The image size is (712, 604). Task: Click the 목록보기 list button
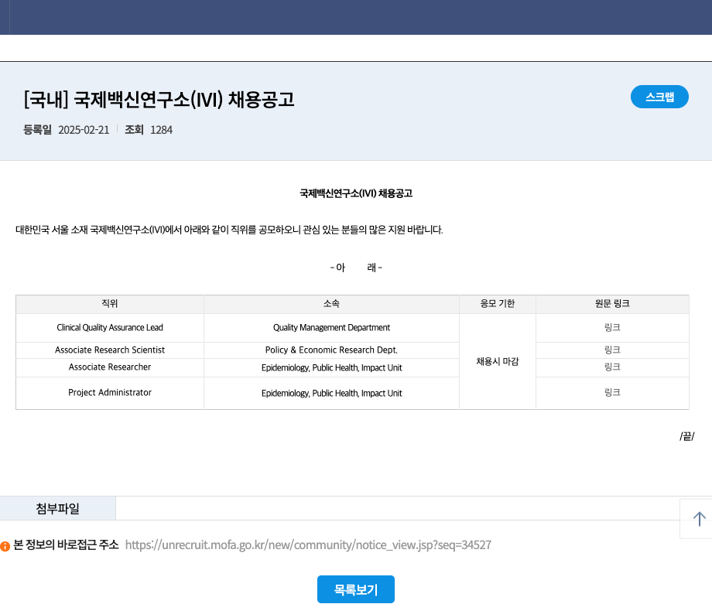355,589
